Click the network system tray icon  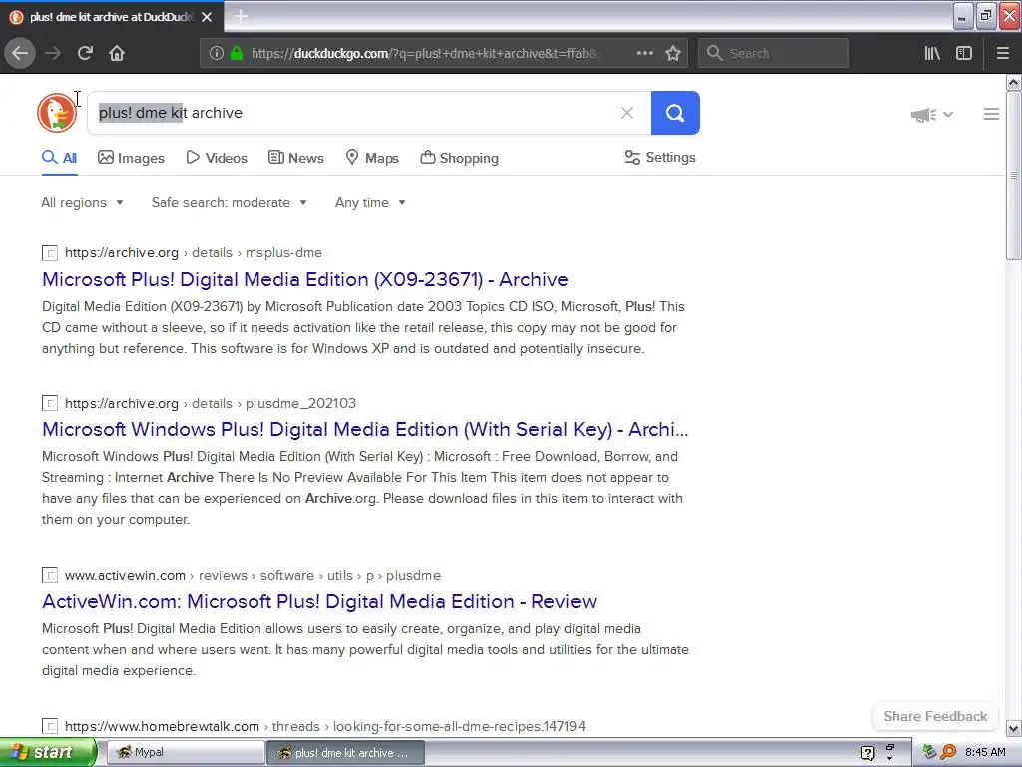point(929,752)
